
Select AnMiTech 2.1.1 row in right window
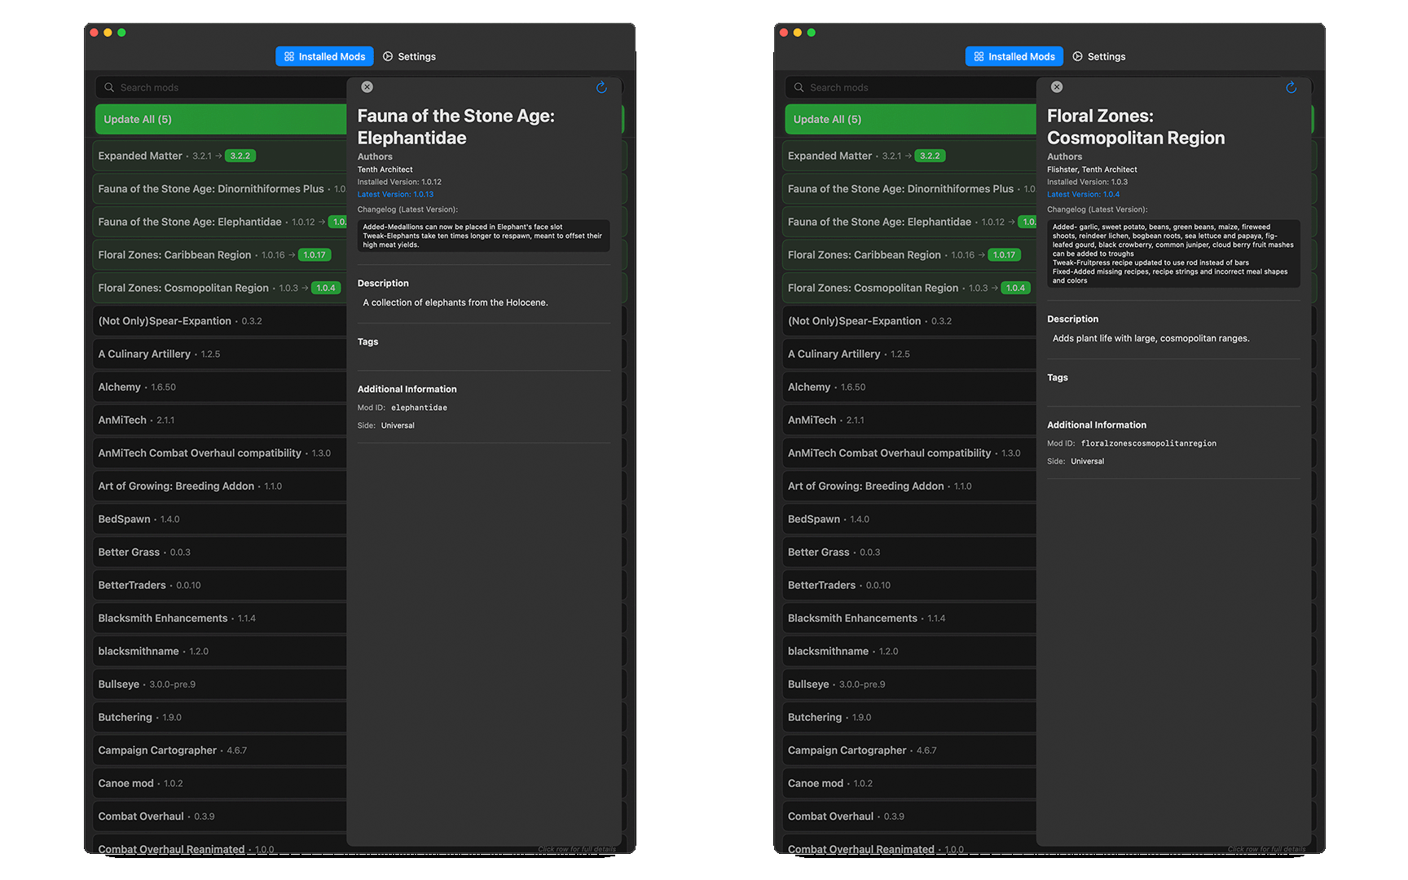[x=909, y=420]
